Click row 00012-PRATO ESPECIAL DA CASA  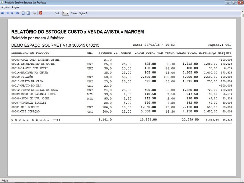tap(122, 90)
